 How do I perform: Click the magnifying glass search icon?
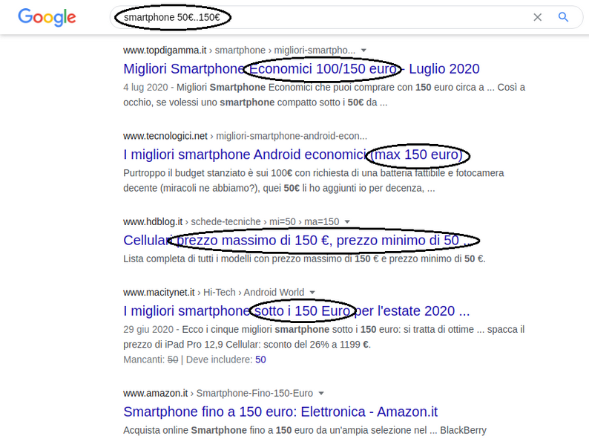click(563, 17)
